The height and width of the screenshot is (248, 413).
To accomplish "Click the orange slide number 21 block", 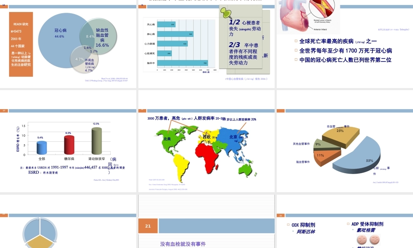I will tap(148, 225).
